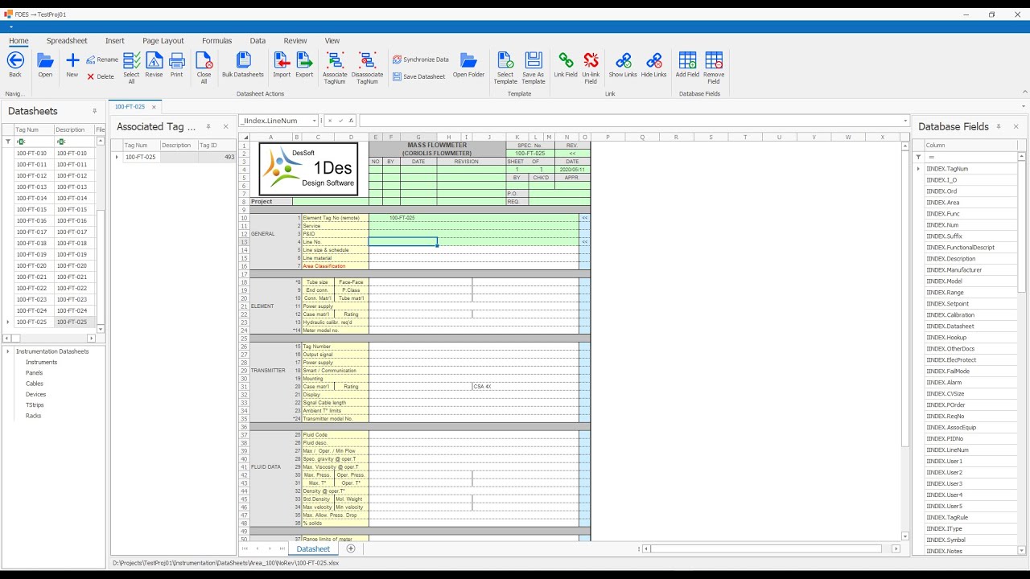The height and width of the screenshot is (579, 1030).
Task: Select the Panels tree item
Action: (x=34, y=373)
